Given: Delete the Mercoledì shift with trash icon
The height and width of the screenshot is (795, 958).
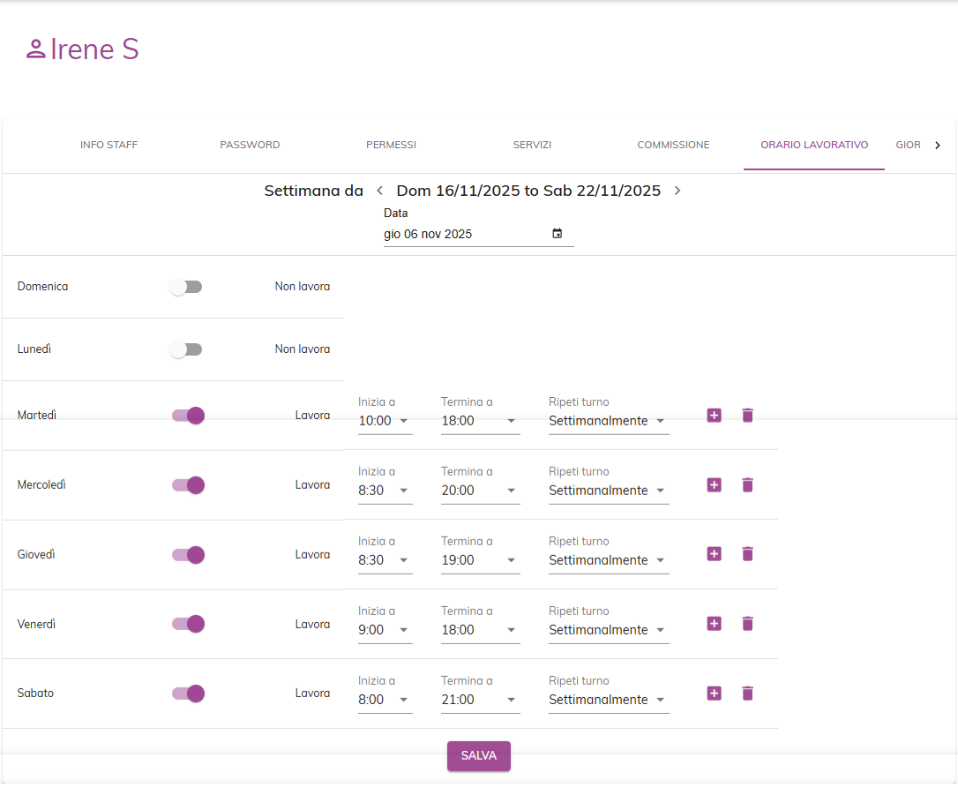Looking at the screenshot, I should (x=747, y=484).
